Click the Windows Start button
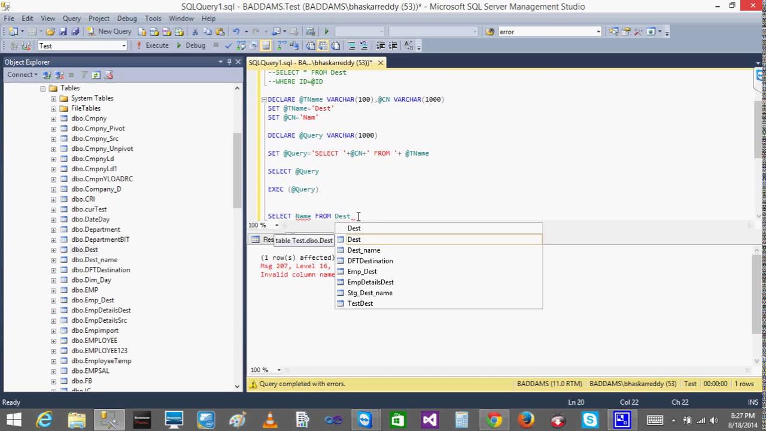Viewport: 766px width, 431px height. point(13,420)
